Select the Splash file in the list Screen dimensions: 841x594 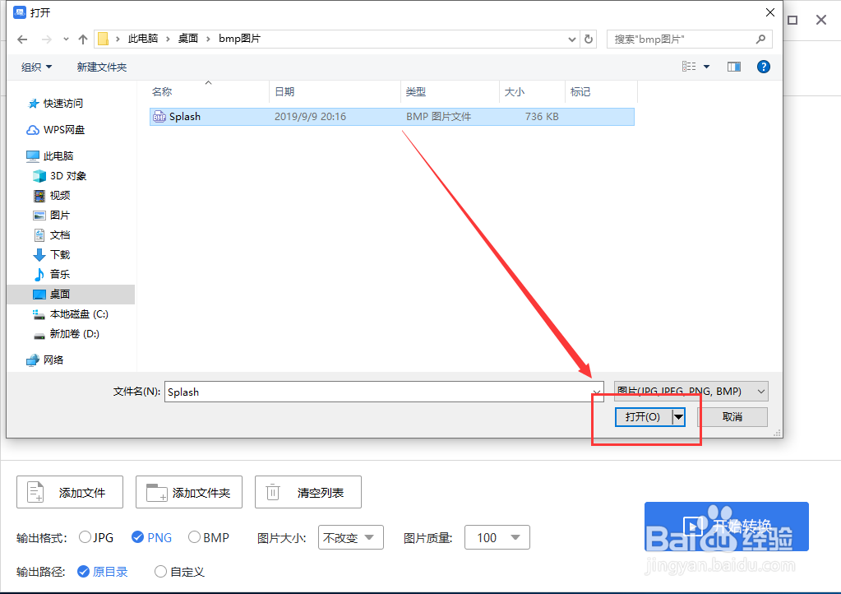click(186, 116)
